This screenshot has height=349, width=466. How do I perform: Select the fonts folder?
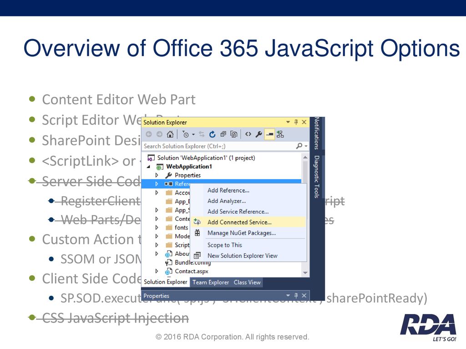pos(181,228)
